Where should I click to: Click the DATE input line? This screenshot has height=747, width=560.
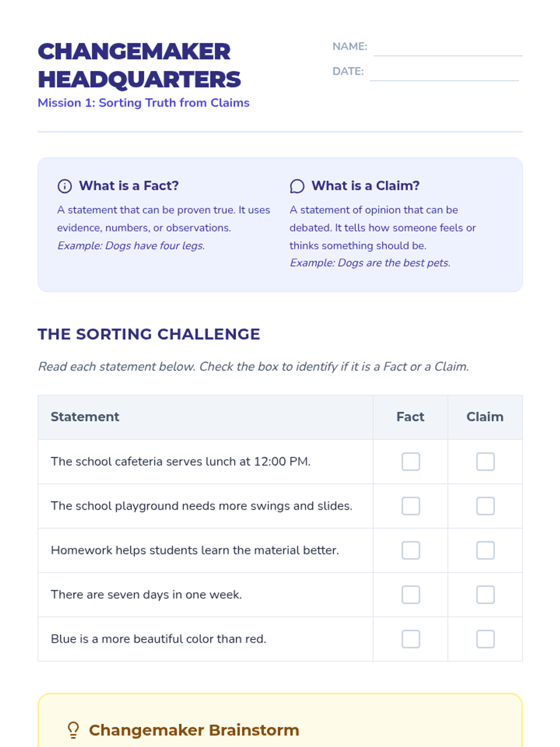point(444,72)
